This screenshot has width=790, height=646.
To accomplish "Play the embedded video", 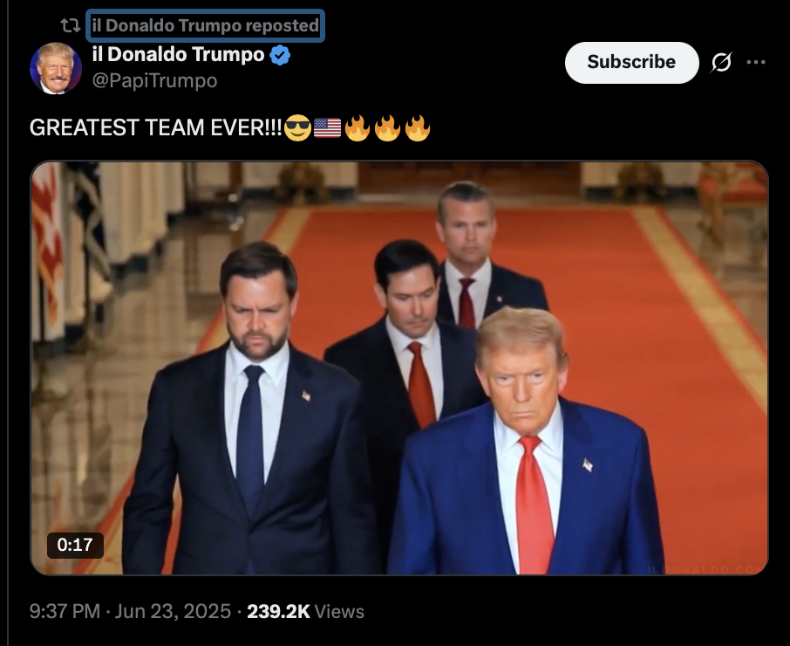I will pyautogui.click(x=399, y=368).
